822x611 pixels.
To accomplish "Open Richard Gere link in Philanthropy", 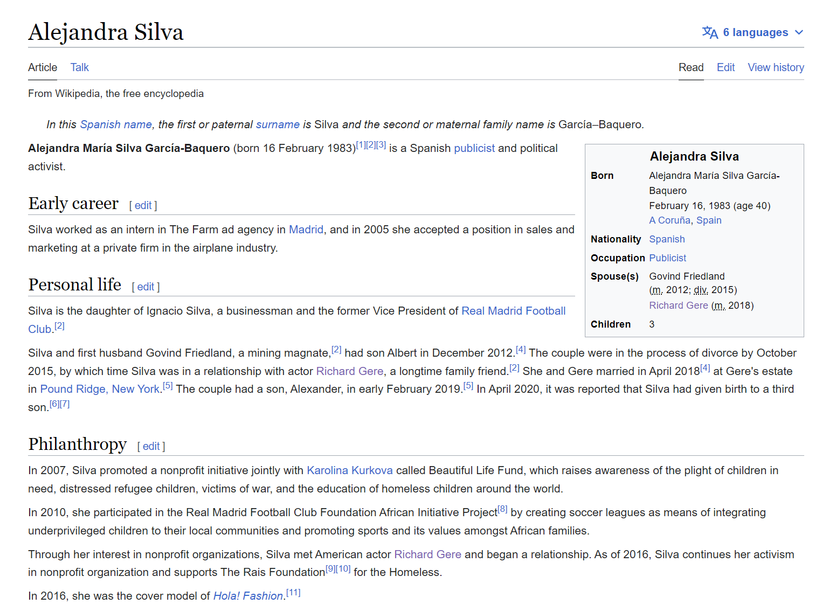I will [x=428, y=554].
